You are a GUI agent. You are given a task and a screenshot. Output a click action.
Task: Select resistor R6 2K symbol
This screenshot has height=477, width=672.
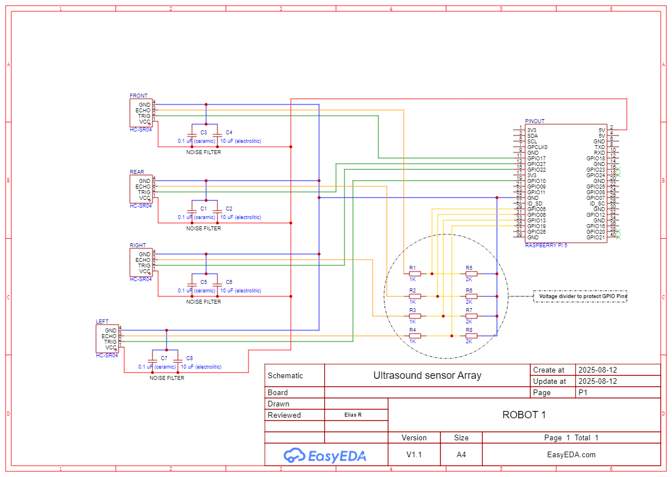471,296
